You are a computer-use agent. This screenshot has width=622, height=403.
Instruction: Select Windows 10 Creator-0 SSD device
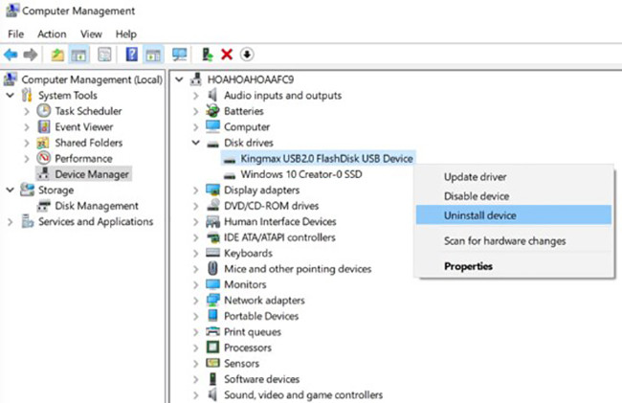point(301,174)
